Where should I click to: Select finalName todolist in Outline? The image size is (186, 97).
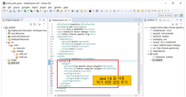point(163,57)
